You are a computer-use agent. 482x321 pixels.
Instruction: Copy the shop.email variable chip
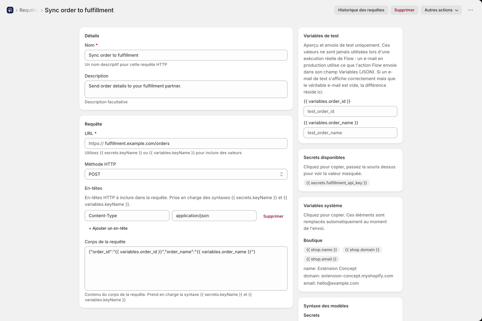tap(321, 259)
